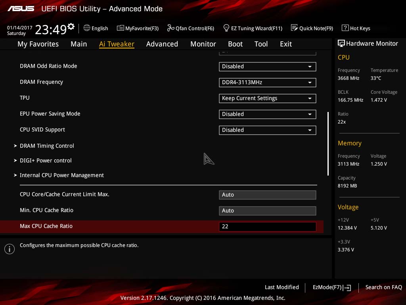This screenshot has height=305, width=406.
Task: Open EPU Power Saving Mode dropdown
Action: 268,114
